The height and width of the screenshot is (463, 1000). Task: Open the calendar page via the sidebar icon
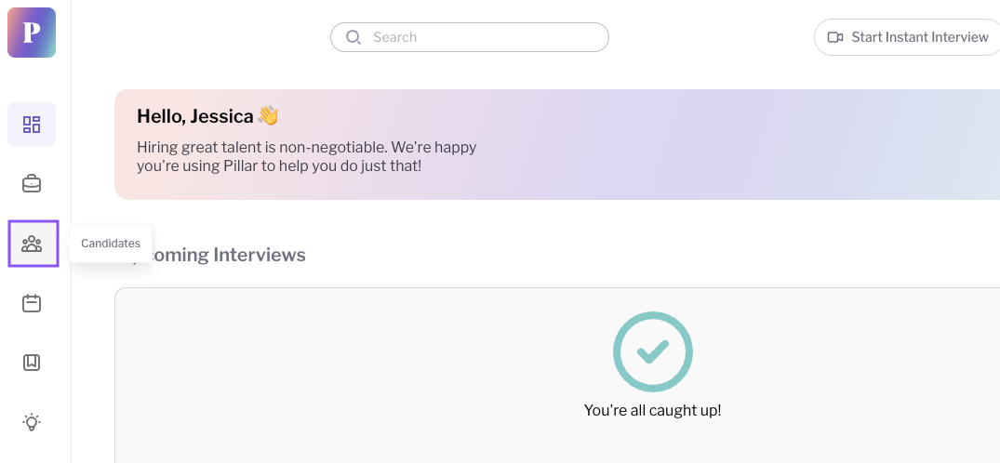[x=32, y=303]
